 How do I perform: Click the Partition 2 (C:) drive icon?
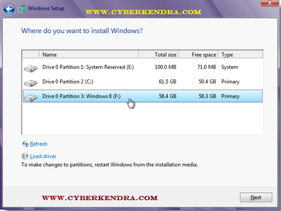click(x=31, y=83)
